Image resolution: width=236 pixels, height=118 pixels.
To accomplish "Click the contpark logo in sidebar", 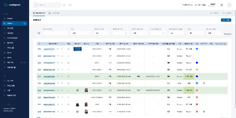I will (x=11, y=5).
